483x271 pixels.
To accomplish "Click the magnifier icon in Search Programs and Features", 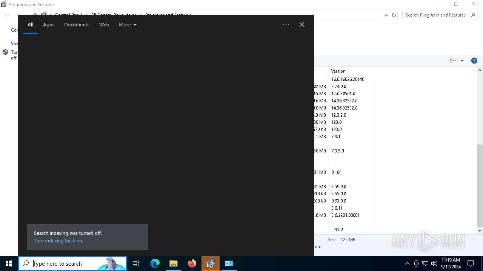I will [x=473, y=15].
